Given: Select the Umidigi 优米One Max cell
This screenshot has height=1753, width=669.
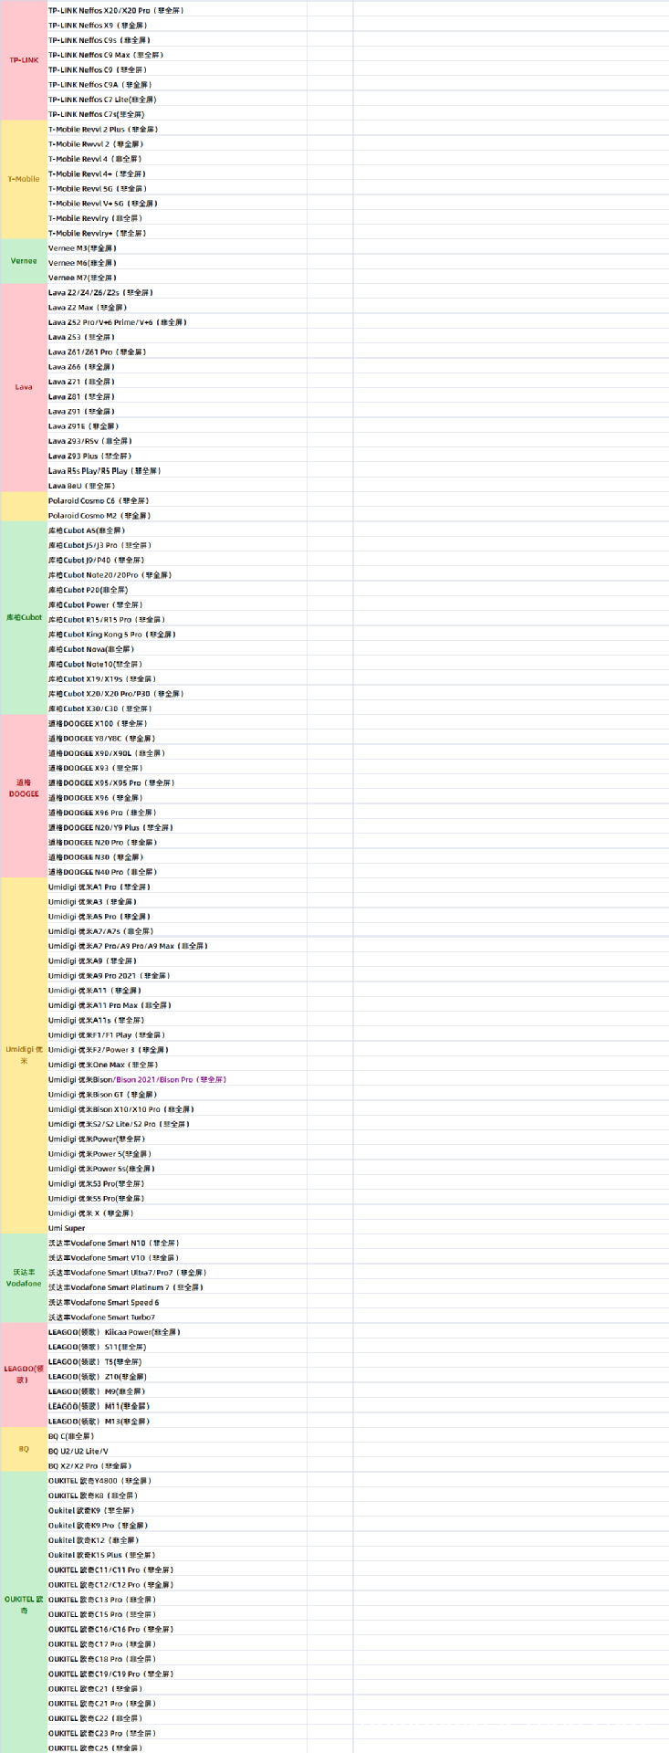Looking at the screenshot, I should [x=177, y=1065].
